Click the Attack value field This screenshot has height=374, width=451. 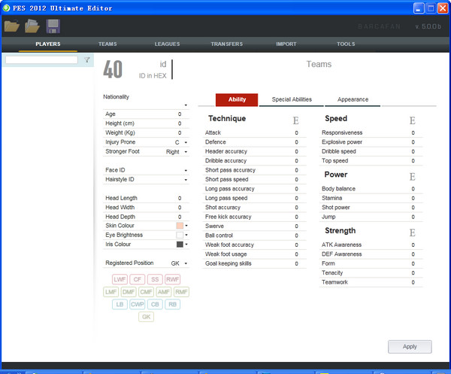(x=296, y=132)
